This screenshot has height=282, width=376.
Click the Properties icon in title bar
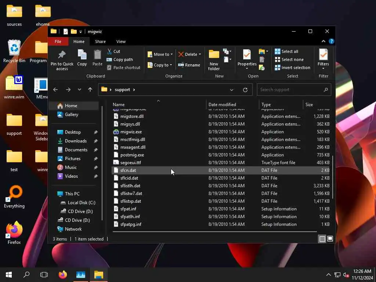[65, 32]
